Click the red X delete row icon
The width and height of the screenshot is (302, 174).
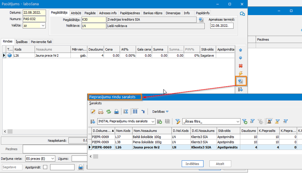coord(241,66)
